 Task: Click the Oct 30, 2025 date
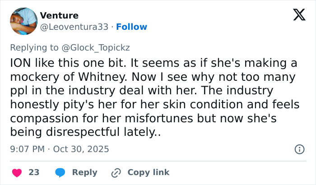pyautogui.click(x=81, y=149)
